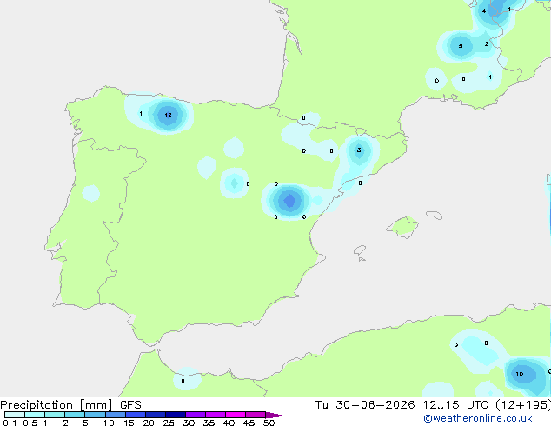Click the legend label '35'
551x426 pixels.
click(209, 423)
